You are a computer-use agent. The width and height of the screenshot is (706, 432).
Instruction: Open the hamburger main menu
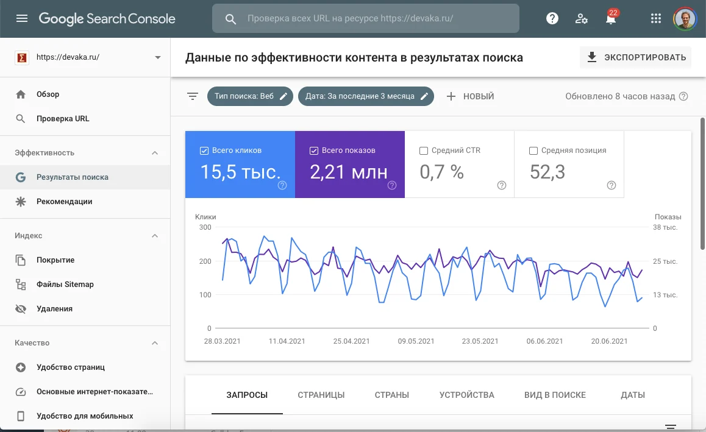pyautogui.click(x=21, y=18)
